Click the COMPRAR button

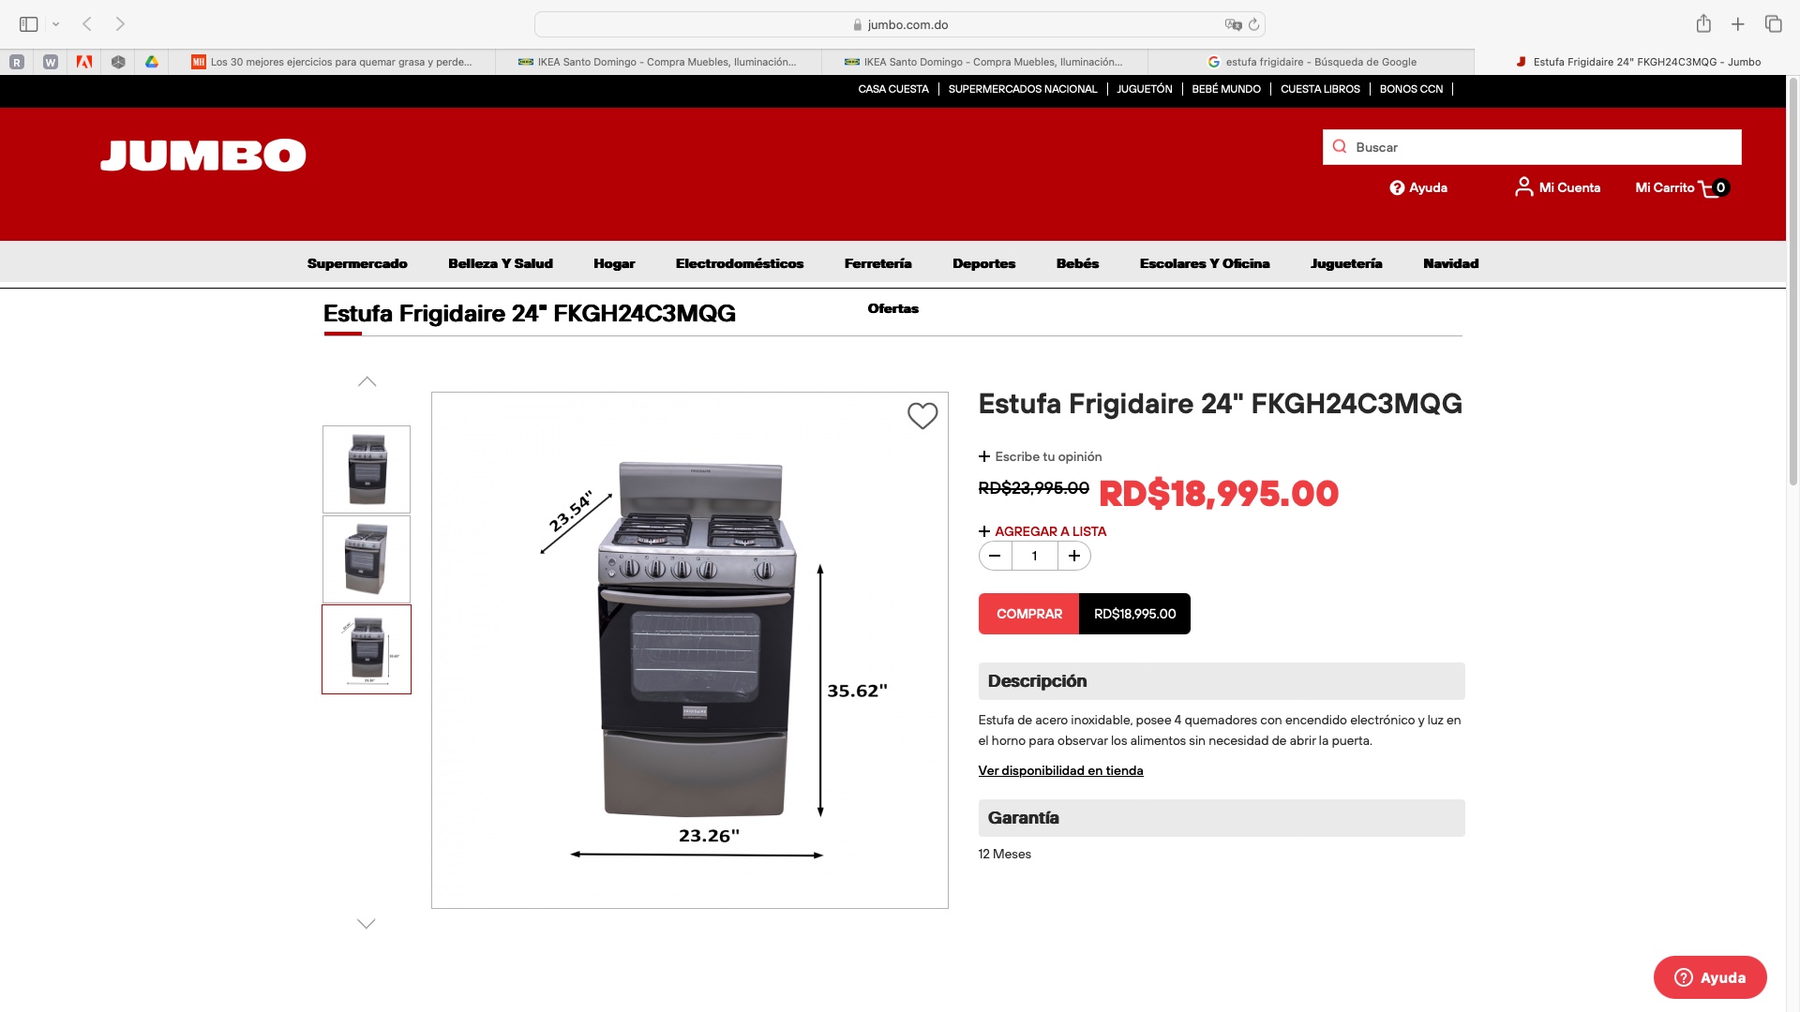[x=1028, y=614]
